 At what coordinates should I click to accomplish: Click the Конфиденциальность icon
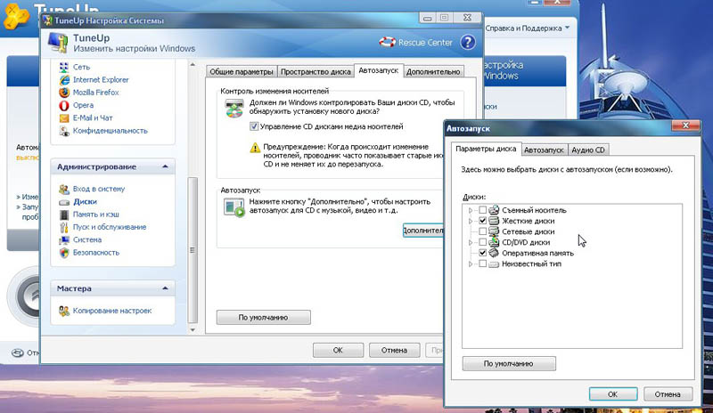(x=64, y=131)
